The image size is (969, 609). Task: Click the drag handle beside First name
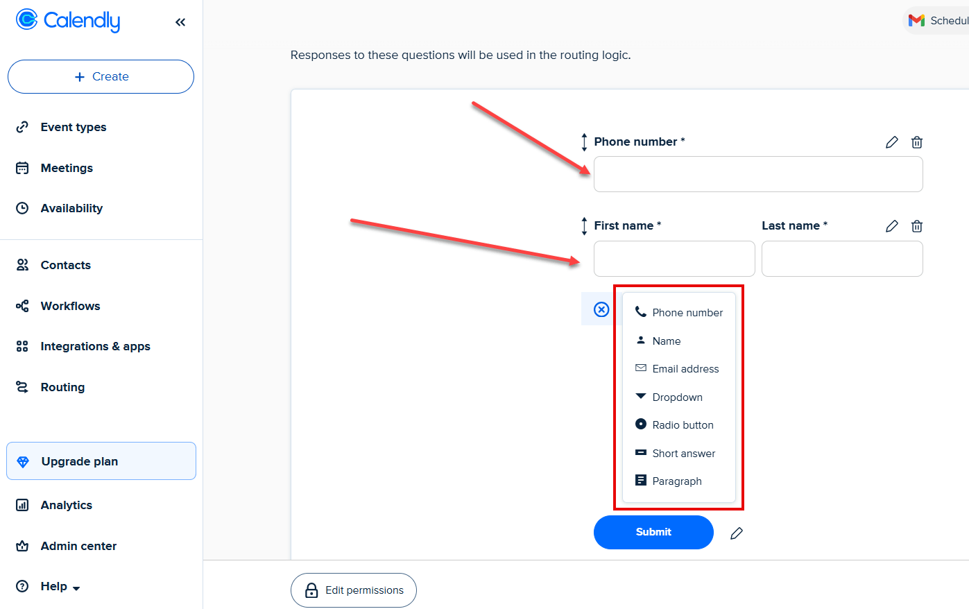tap(583, 225)
